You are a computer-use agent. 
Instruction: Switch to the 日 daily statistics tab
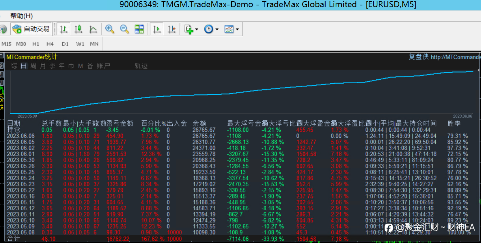[24, 66]
